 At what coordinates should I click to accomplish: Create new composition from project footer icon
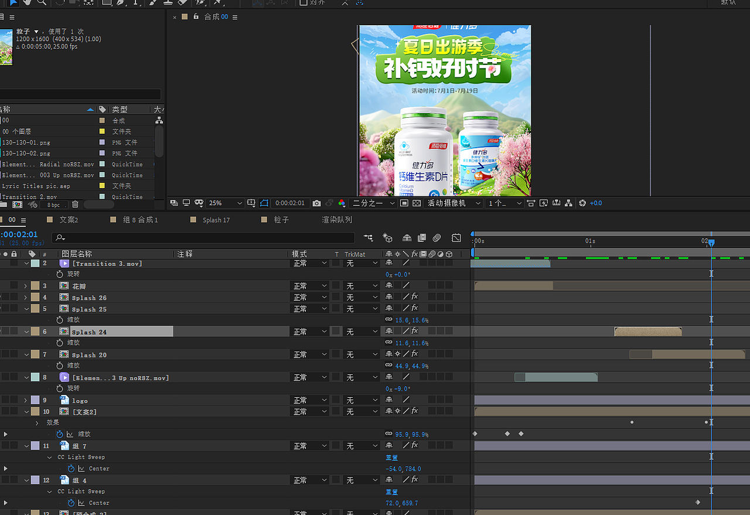[x=18, y=204]
